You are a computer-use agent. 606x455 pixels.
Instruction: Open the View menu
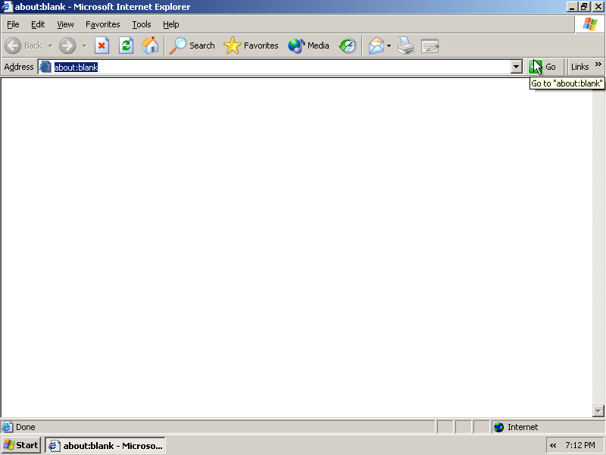[65, 24]
